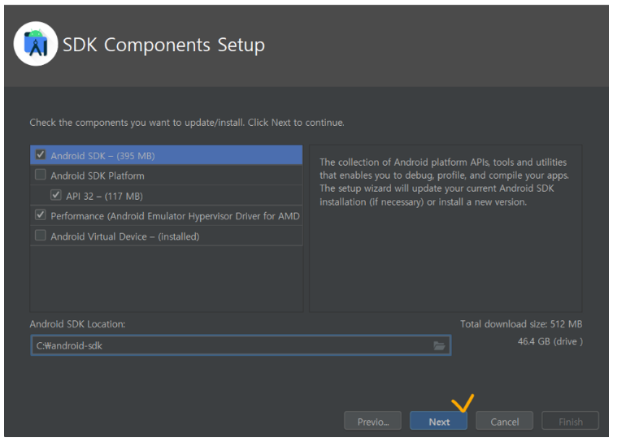Select the Android SDK – (395 MB) row

[167, 155]
